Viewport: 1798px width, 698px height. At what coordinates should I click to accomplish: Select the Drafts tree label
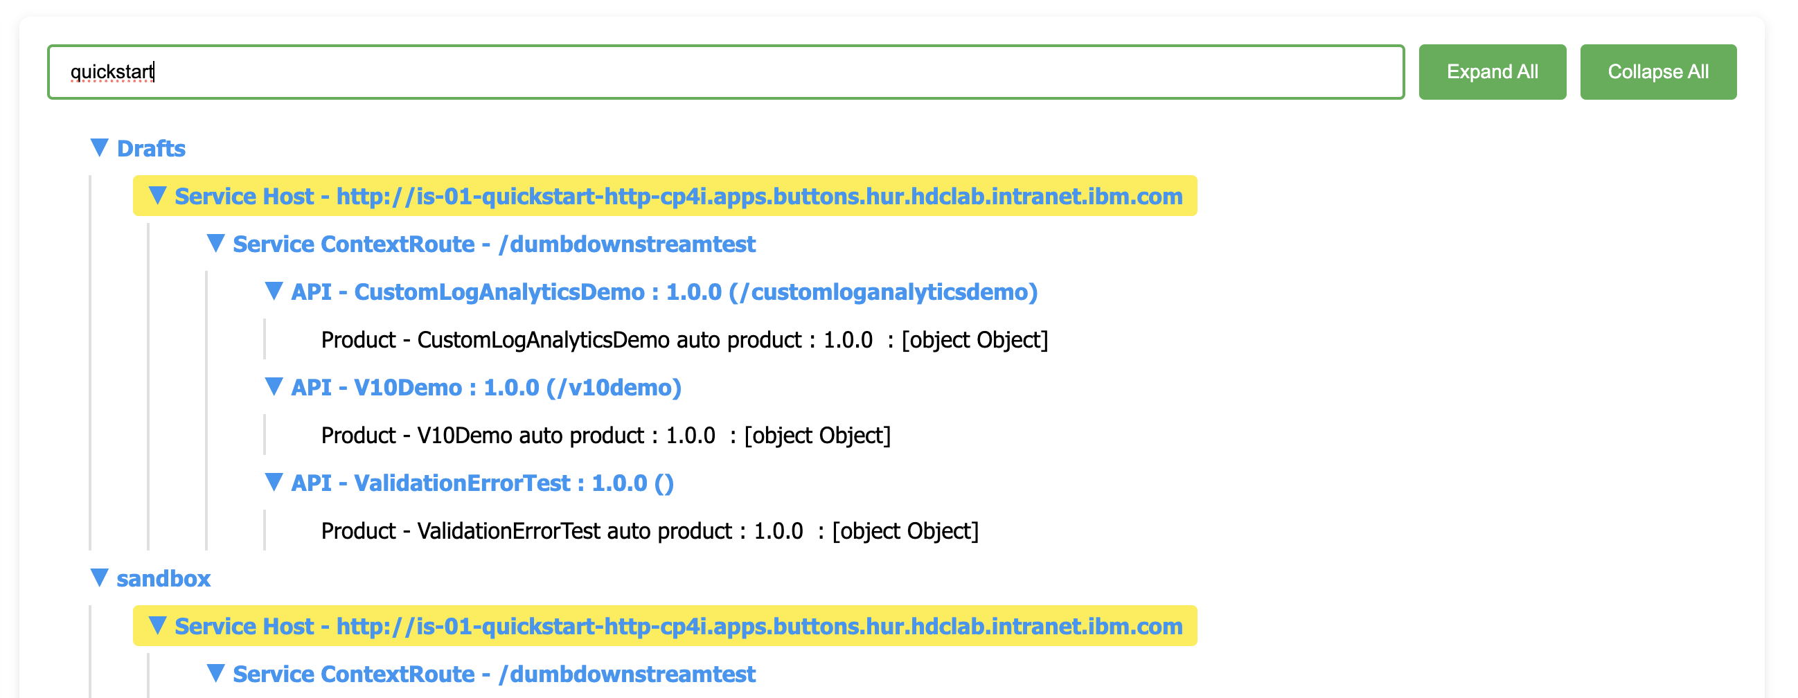click(151, 148)
